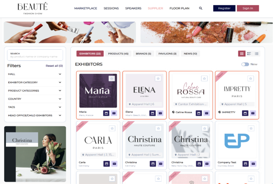Expand the Country filter

(x=35, y=99)
